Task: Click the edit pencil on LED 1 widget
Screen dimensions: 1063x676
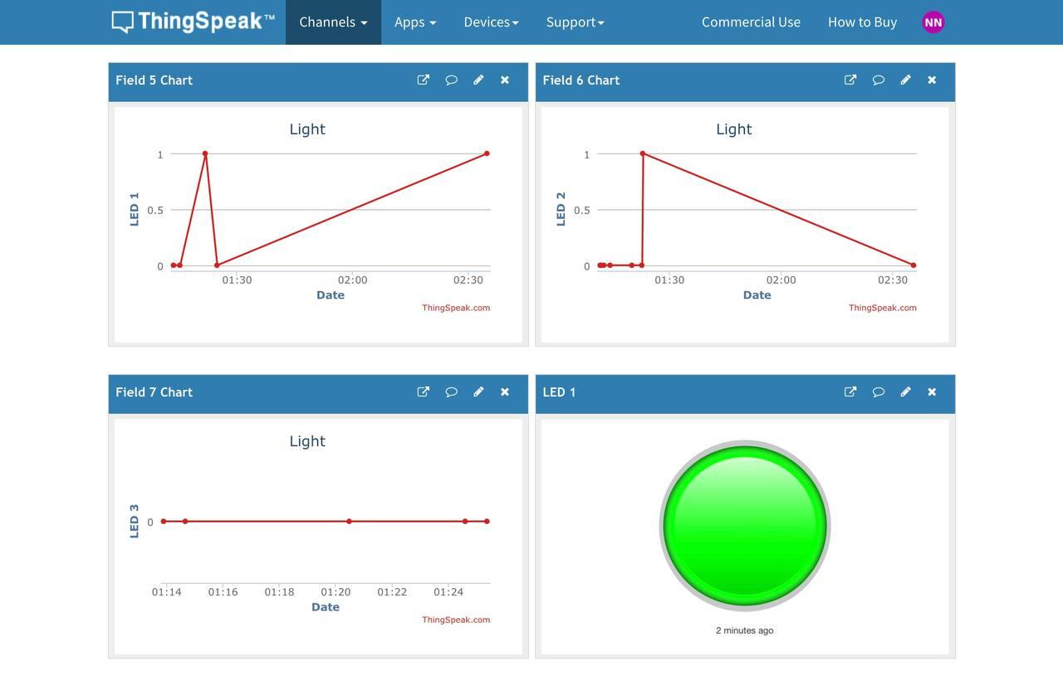Action: [905, 391]
